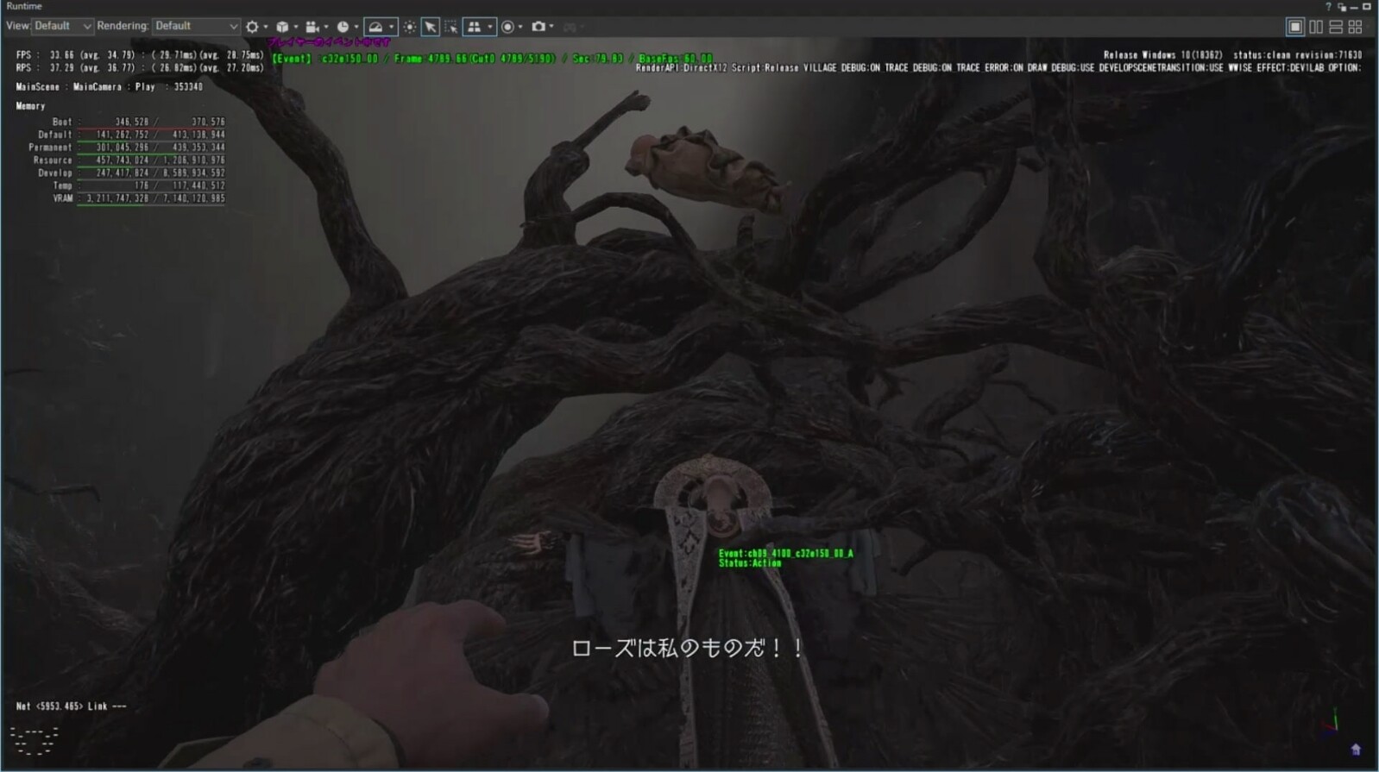Click the Runtime panel title
Viewport: 1379px width, 772px height.
(24, 6)
